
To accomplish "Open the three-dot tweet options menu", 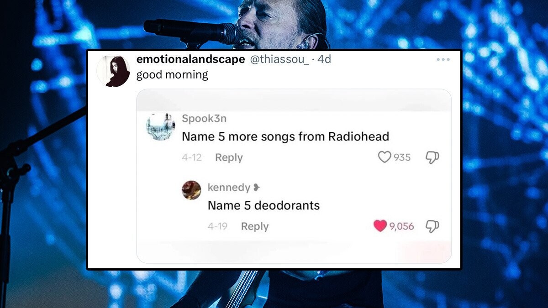I will [443, 60].
